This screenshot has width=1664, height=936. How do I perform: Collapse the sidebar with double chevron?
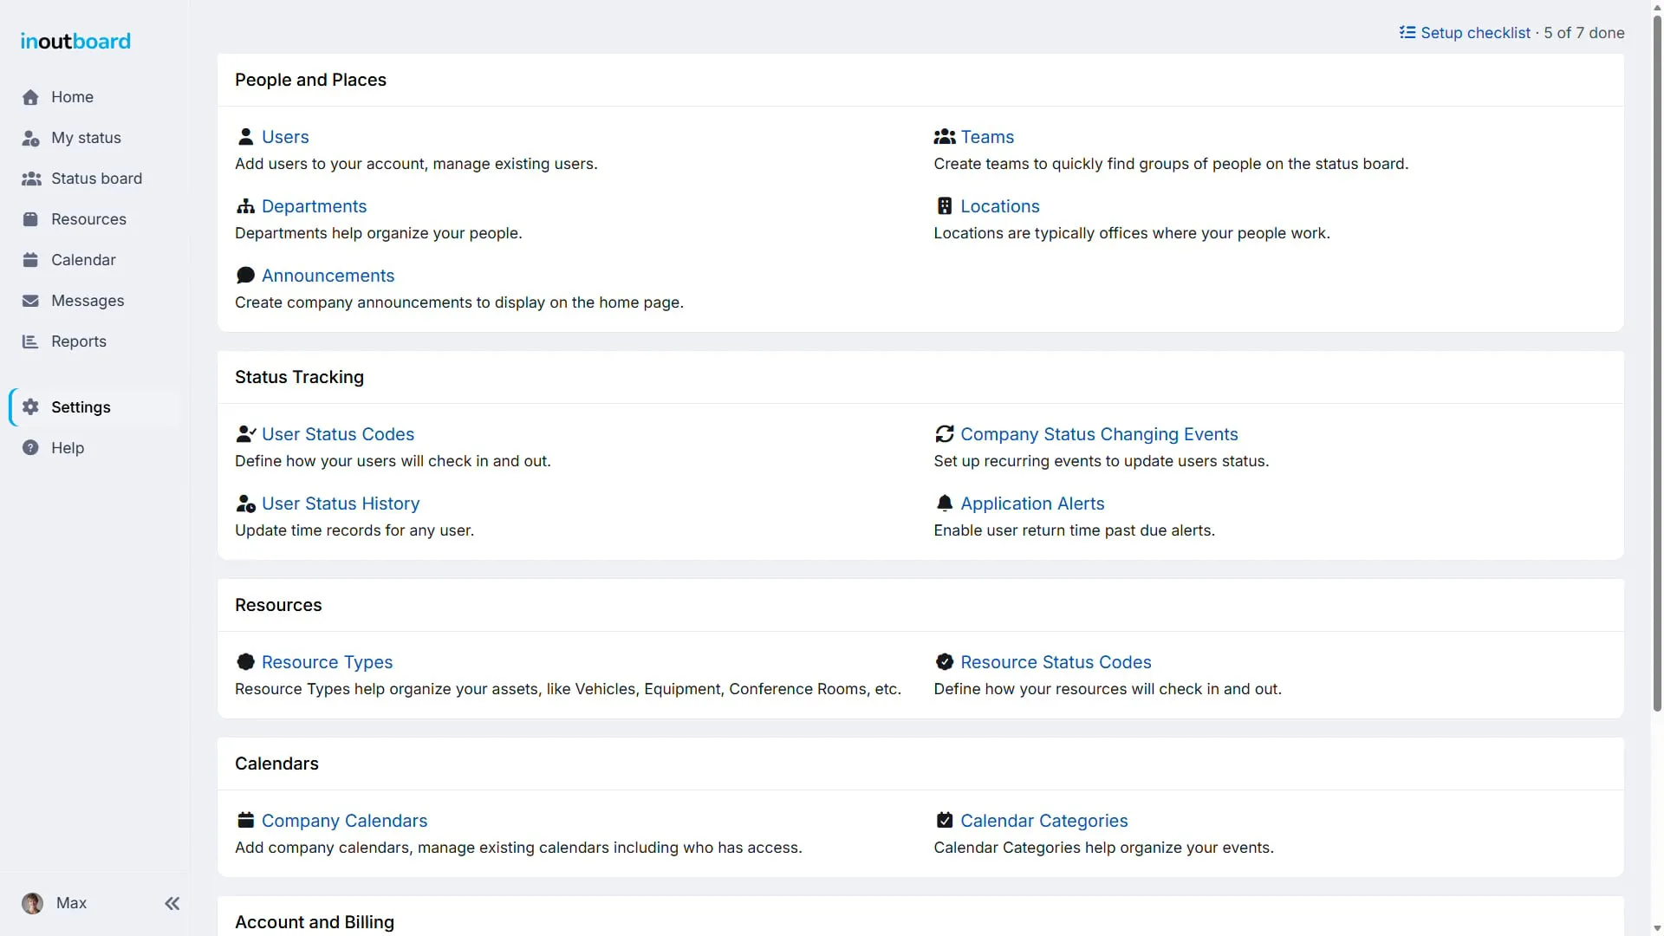tap(172, 904)
